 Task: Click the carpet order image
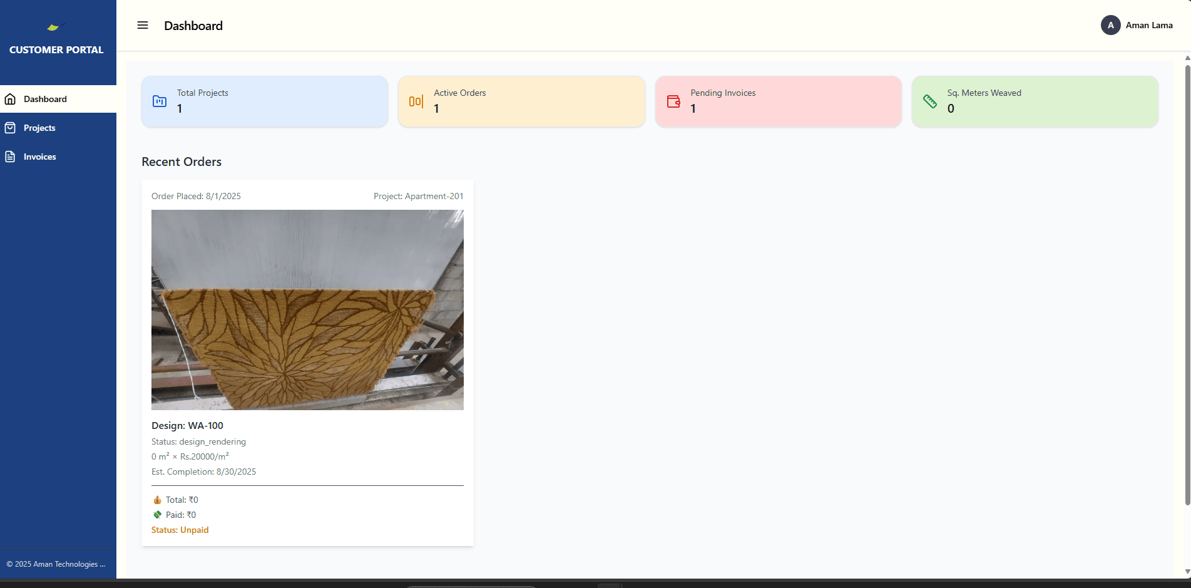(307, 310)
